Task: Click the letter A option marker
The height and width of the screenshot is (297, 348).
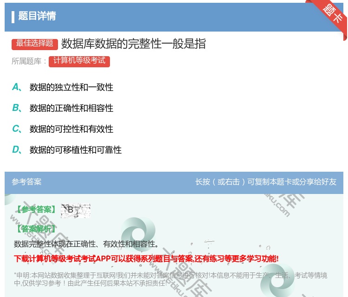Action: pyautogui.click(x=17, y=87)
